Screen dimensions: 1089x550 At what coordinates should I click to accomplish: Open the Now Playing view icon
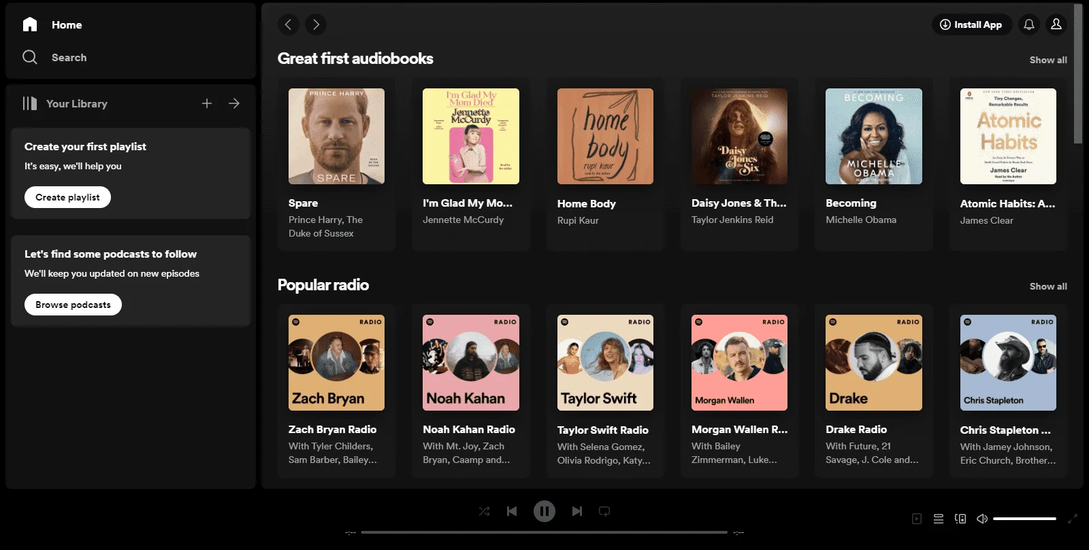coord(917,519)
